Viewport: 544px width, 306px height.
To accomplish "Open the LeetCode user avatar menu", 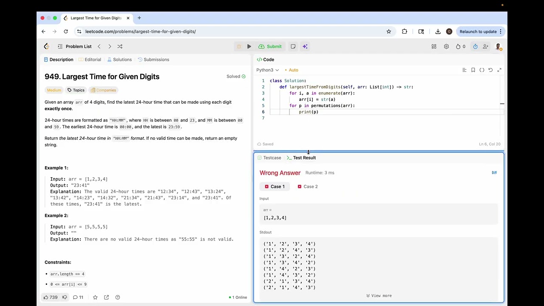I will point(498,46).
